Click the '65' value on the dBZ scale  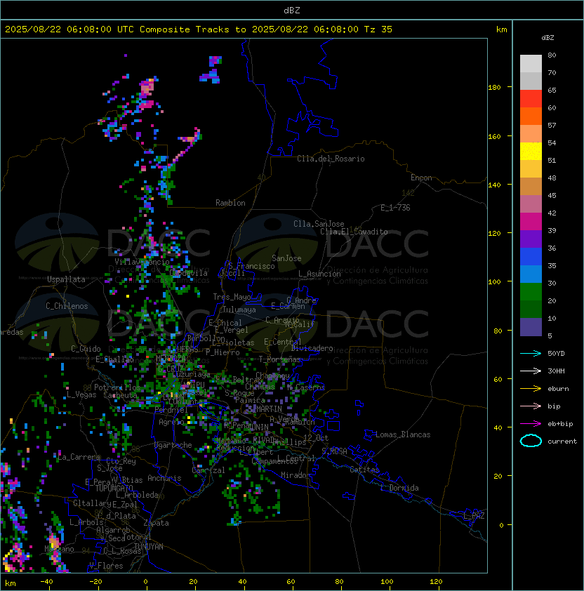[552, 90]
